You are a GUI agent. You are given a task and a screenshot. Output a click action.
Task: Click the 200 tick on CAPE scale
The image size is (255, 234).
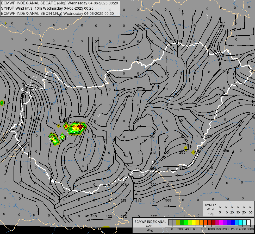click(180, 229)
